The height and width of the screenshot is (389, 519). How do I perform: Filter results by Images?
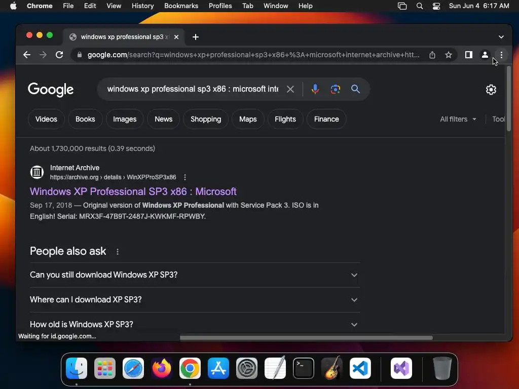click(x=125, y=119)
